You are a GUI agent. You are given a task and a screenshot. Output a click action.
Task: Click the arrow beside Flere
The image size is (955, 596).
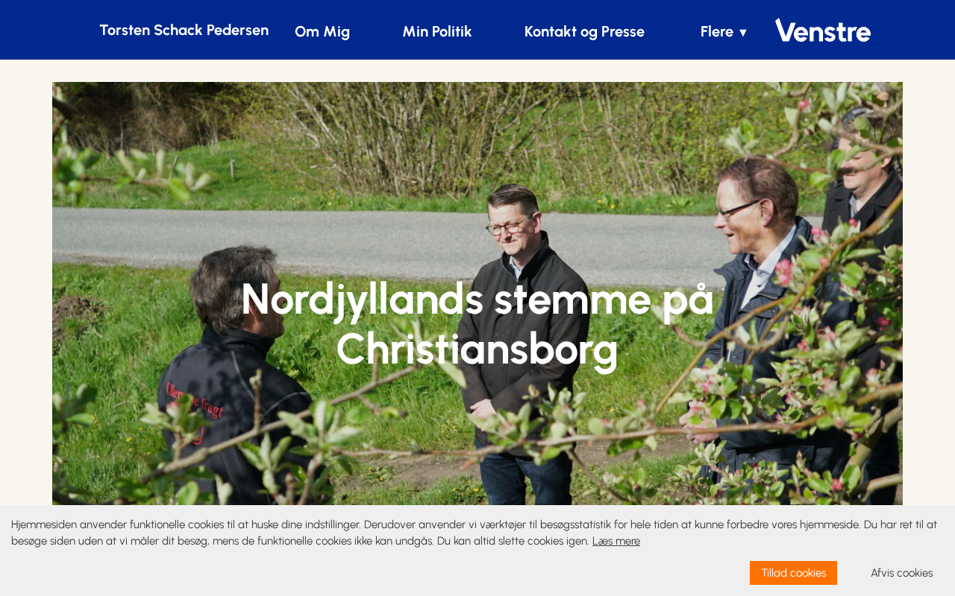(x=742, y=32)
